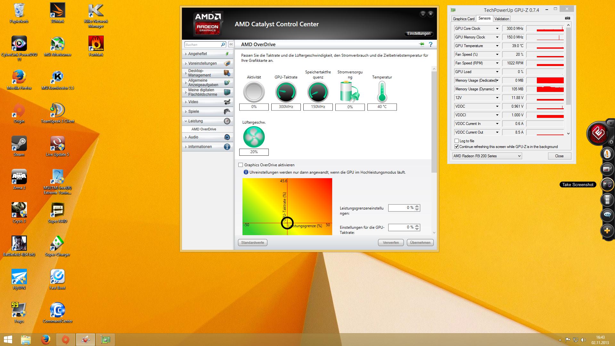The image size is (615, 346).
Task: Open GPU Core Clock sensor dropdown
Action: (497, 29)
